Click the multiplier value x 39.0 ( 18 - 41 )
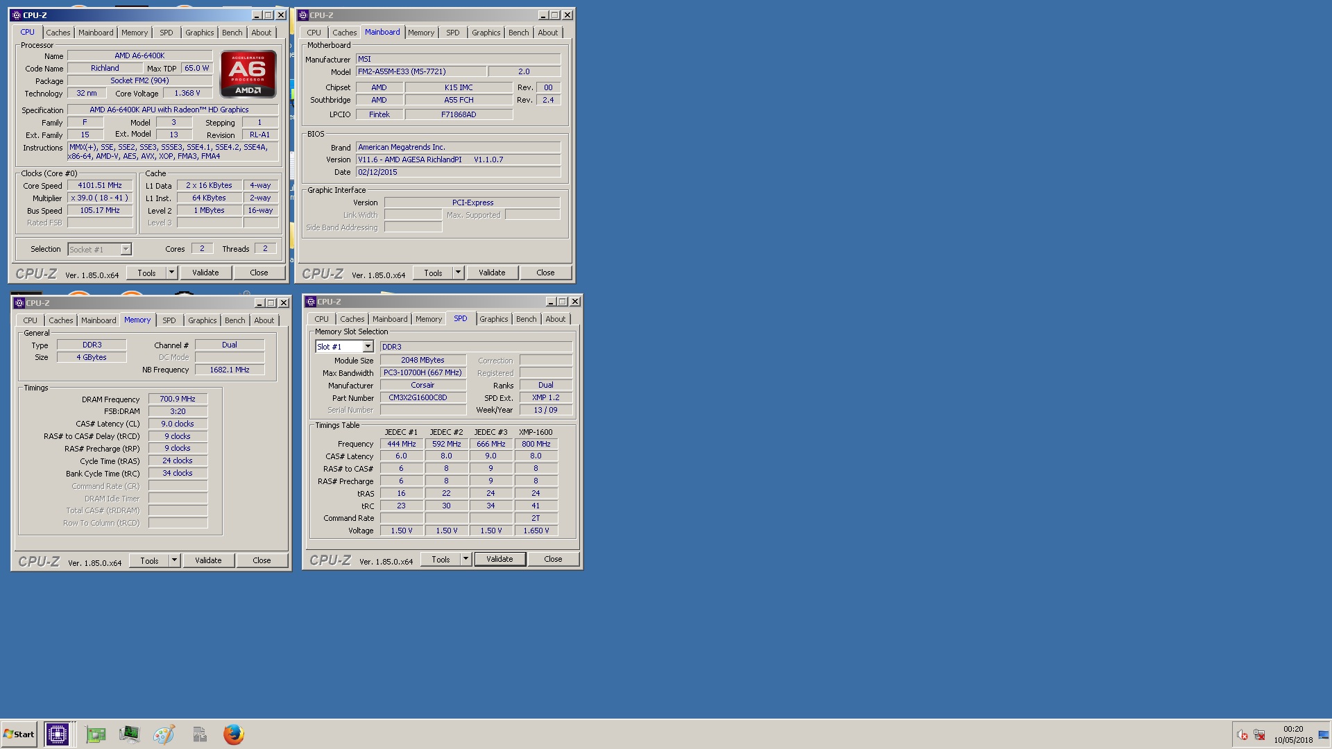Screen dimensions: 1332x749 [100, 198]
